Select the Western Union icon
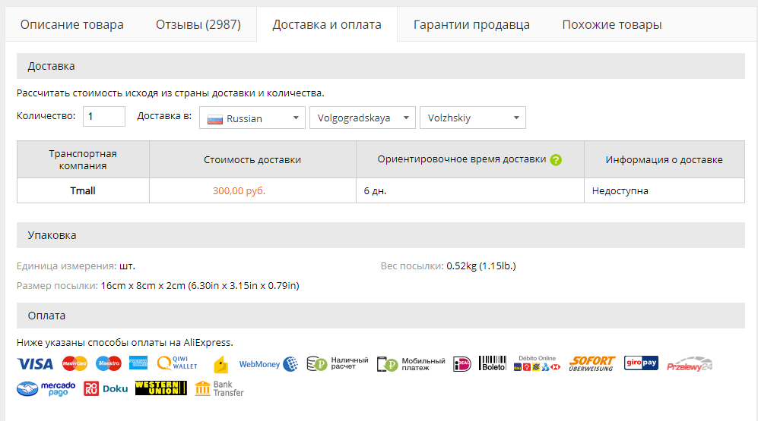The image size is (758, 421). (x=160, y=388)
